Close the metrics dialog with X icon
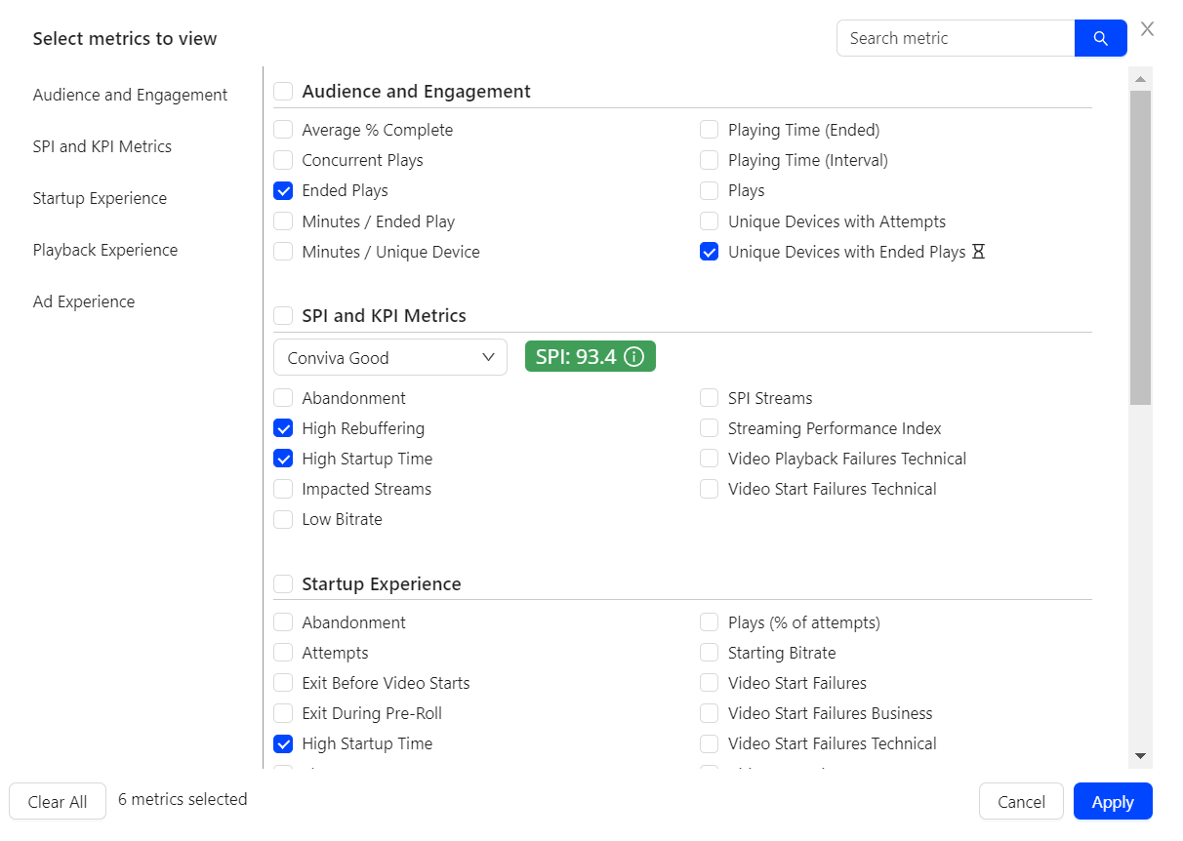The image size is (1183, 841). [1147, 29]
